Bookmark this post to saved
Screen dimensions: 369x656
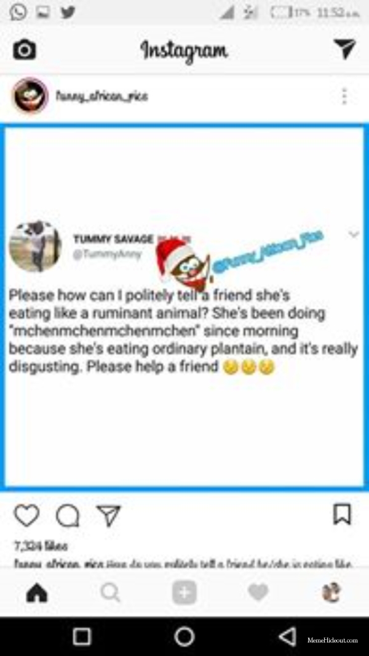point(343,514)
